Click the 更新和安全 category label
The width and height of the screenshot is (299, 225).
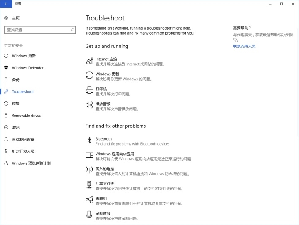(13, 46)
